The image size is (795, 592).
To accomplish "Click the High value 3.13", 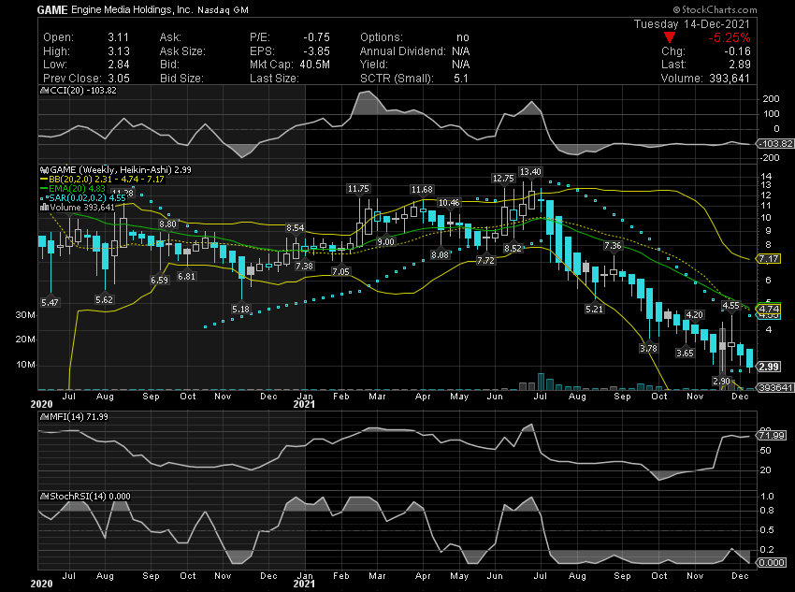I will (119, 51).
